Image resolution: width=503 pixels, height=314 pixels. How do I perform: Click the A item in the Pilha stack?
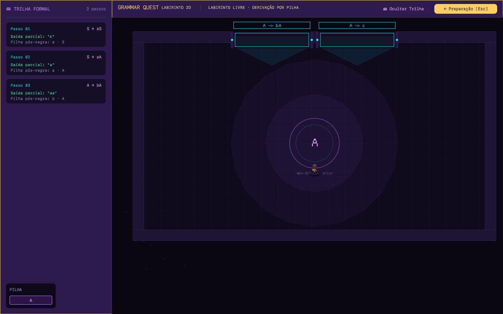click(x=31, y=300)
